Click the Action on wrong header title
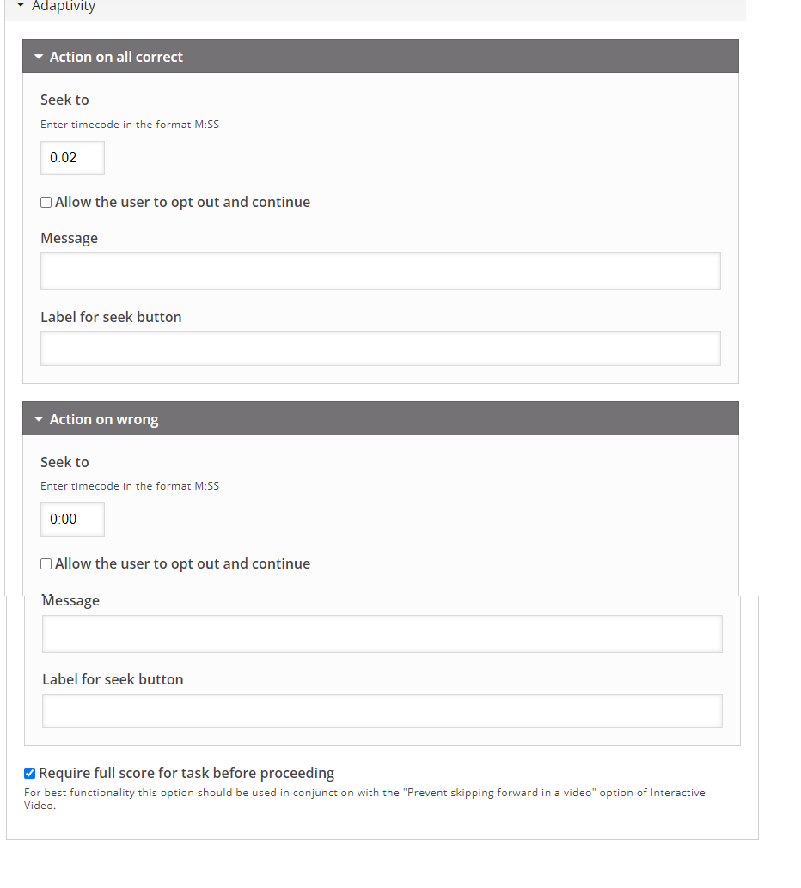The height and width of the screenshot is (888, 801). [x=104, y=420]
